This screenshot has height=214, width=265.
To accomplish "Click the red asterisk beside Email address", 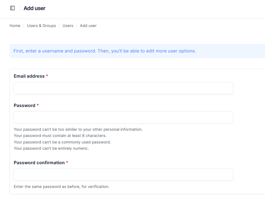I will tap(47, 76).
